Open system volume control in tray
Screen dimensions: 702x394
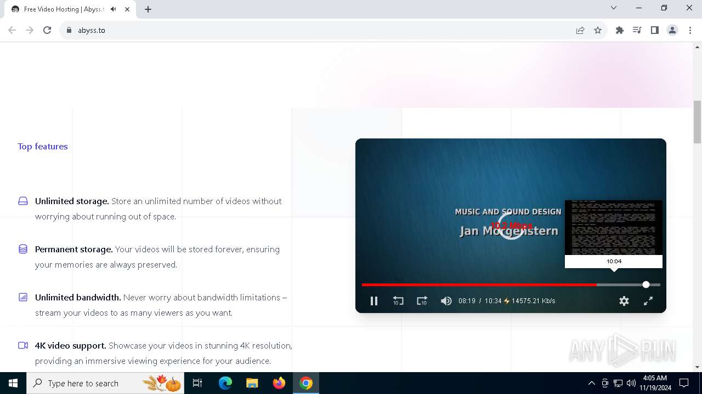coord(631,383)
